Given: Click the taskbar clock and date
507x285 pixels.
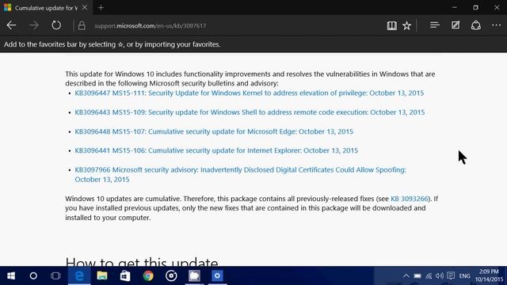Looking at the screenshot, I should pos(489,275).
